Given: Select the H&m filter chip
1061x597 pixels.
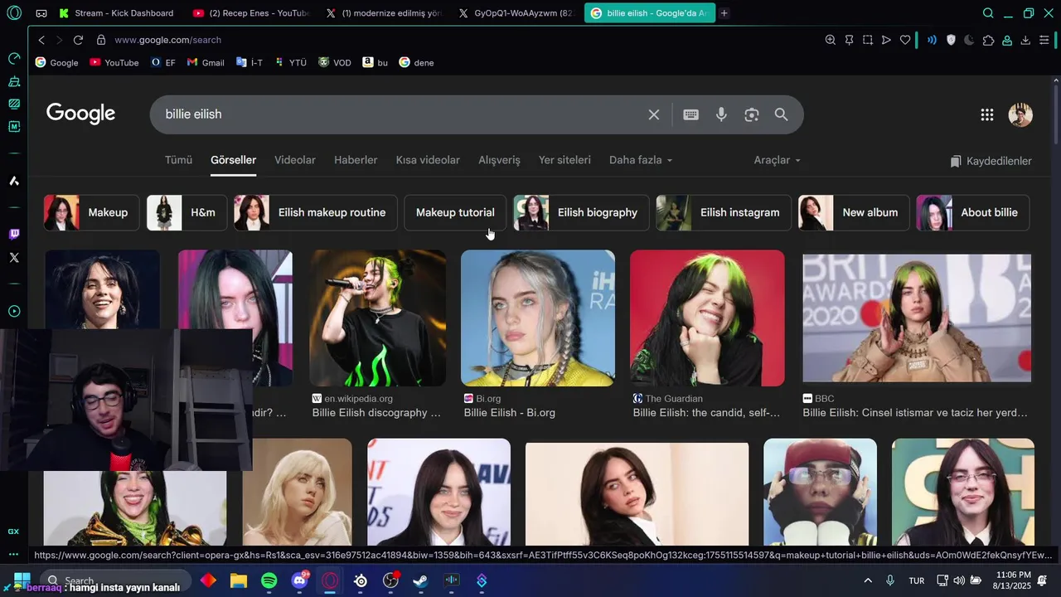Looking at the screenshot, I should 187,213.
